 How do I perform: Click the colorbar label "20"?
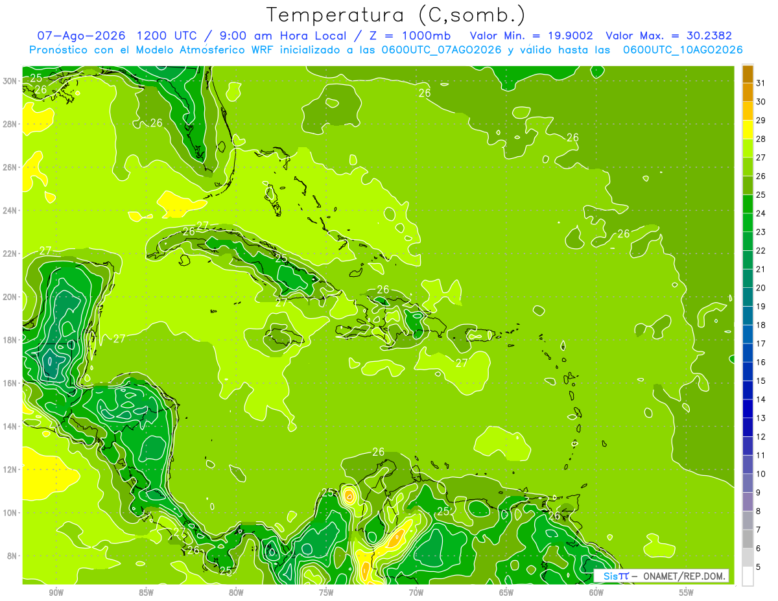pyautogui.click(x=761, y=287)
